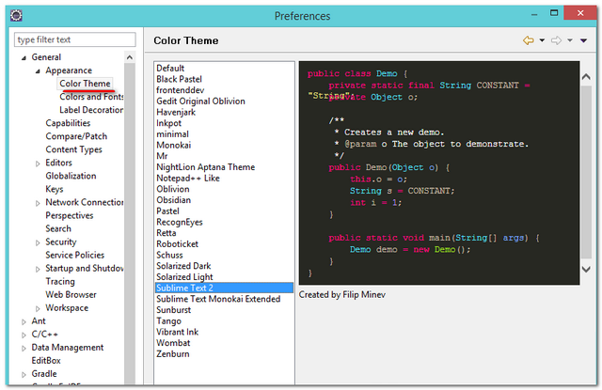
Task: Open the Forward history dropdown arrow
Action: point(570,40)
